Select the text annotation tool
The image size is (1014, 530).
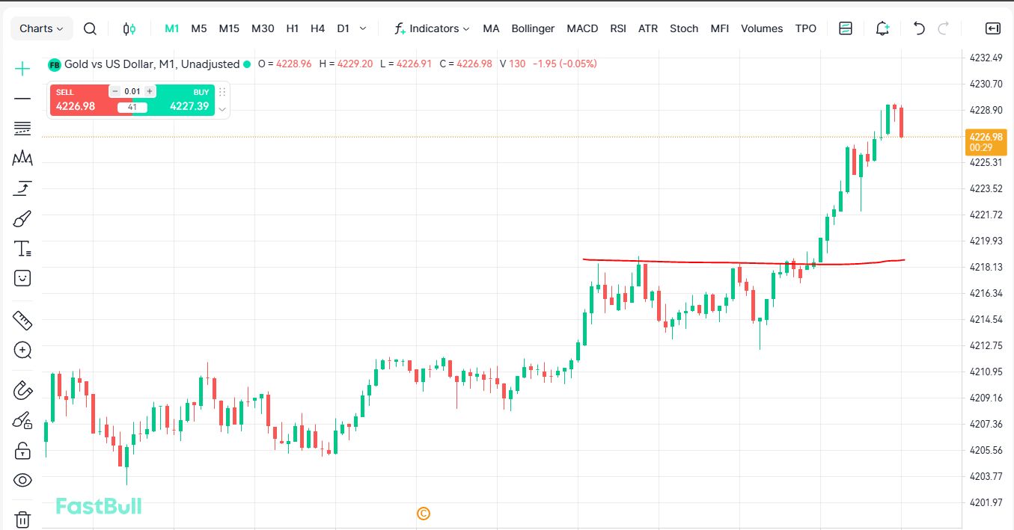click(x=22, y=249)
